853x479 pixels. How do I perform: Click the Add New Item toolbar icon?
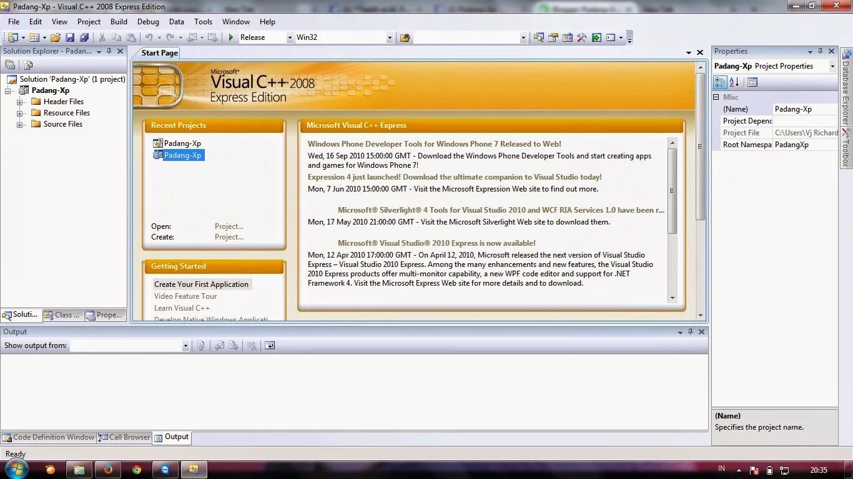34,37
